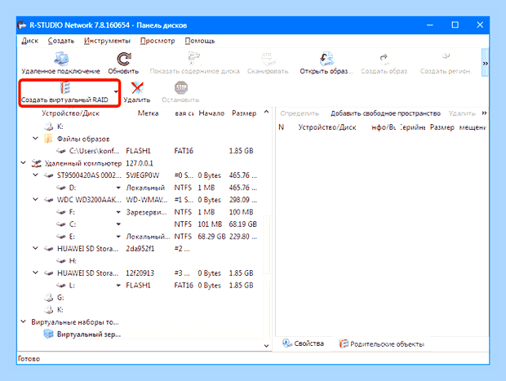Open the Инструменты menu
The image size is (506, 381).
(x=107, y=41)
